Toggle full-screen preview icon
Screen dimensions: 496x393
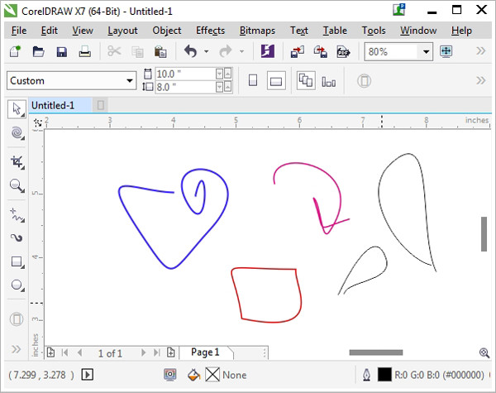[446, 51]
